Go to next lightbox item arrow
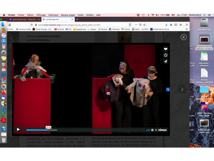 [182, 90]
